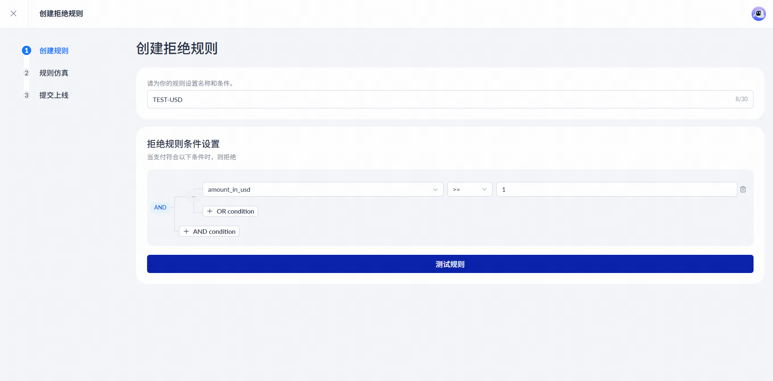
Task: Click the 拒绝规则条件设置 heading
Action: (x=183, y=144)
